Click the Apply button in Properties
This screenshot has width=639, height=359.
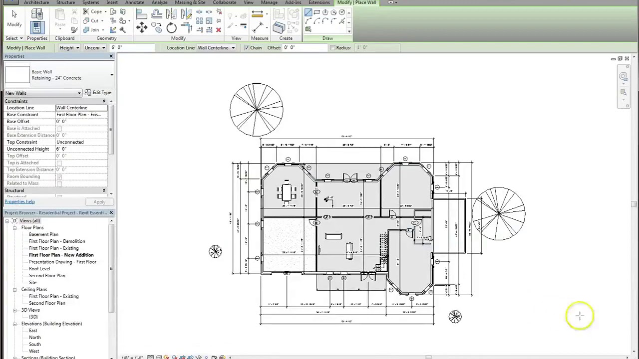[99, 202]
